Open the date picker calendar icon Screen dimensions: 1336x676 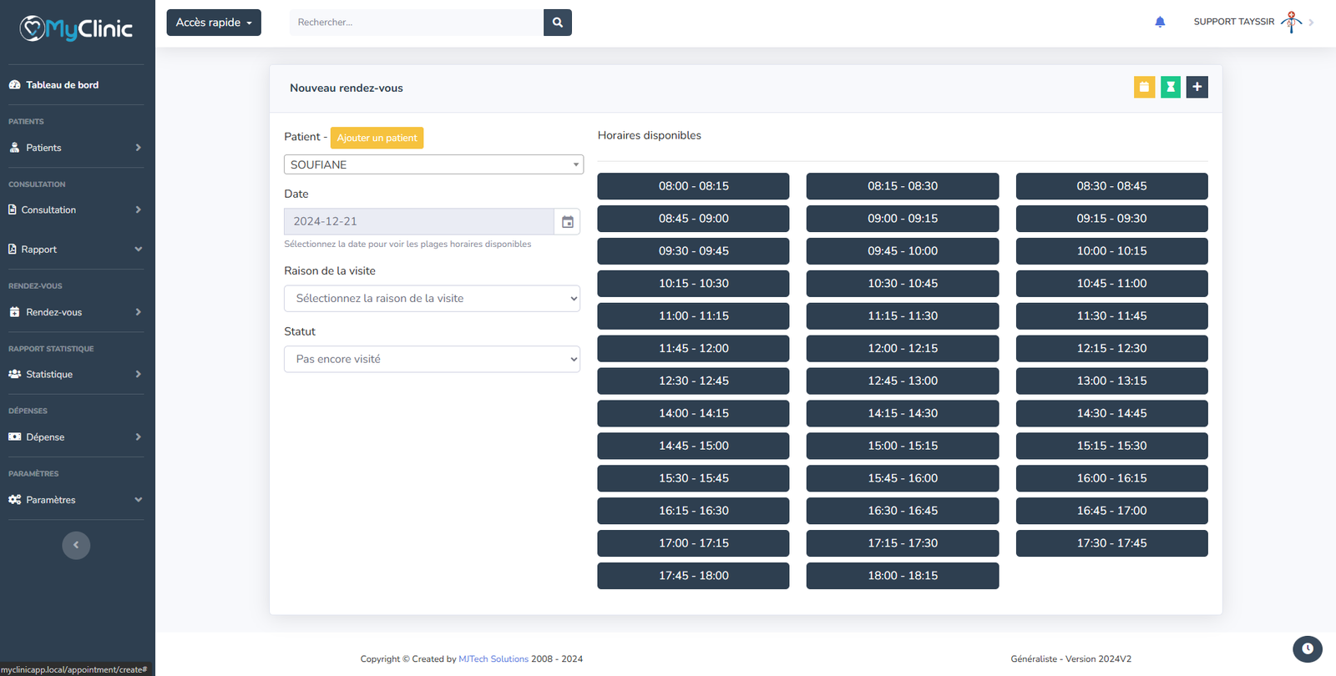567,222
